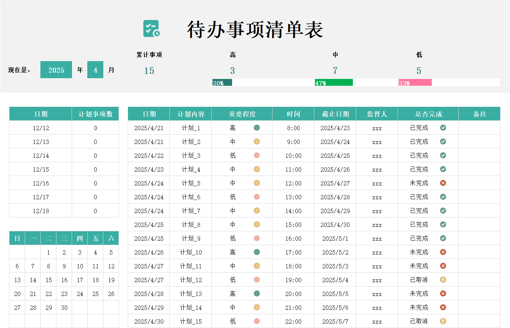Click the red uncompleted icon for 计划_14
The image size is (510, 328).
tap(443, 307)
